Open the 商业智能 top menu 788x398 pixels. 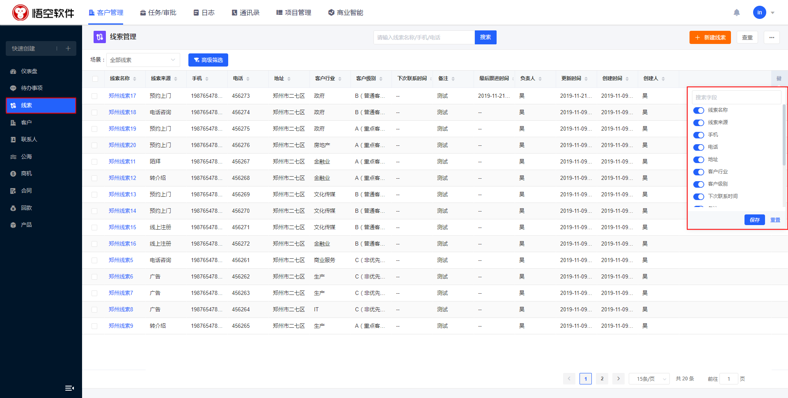pos(346,13)
